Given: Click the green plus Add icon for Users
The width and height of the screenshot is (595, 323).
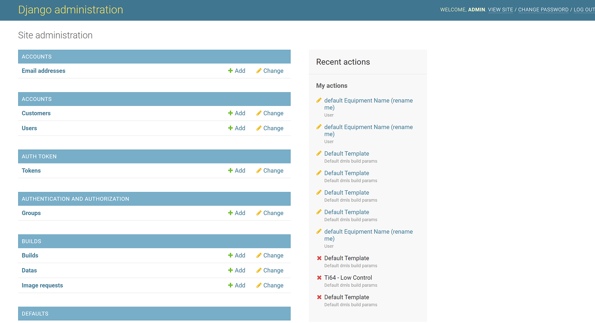Looking at the screenshot, I should tap(231, 128).
